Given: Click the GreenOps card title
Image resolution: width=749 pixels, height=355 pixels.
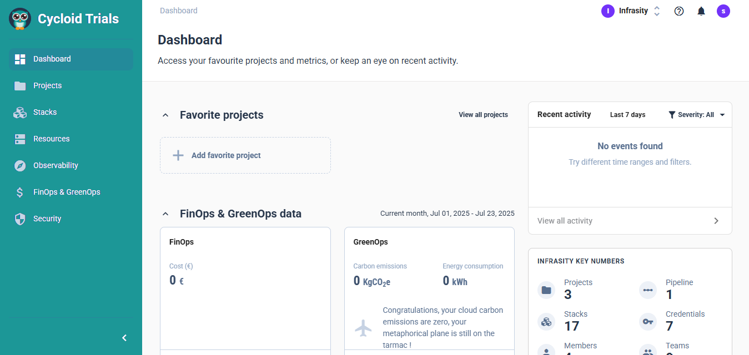Looking at the screenshot, I should (x=370, y=242).
